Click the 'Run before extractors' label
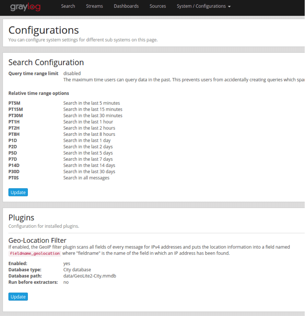This screenshot has height=316, width=305. 33,282
